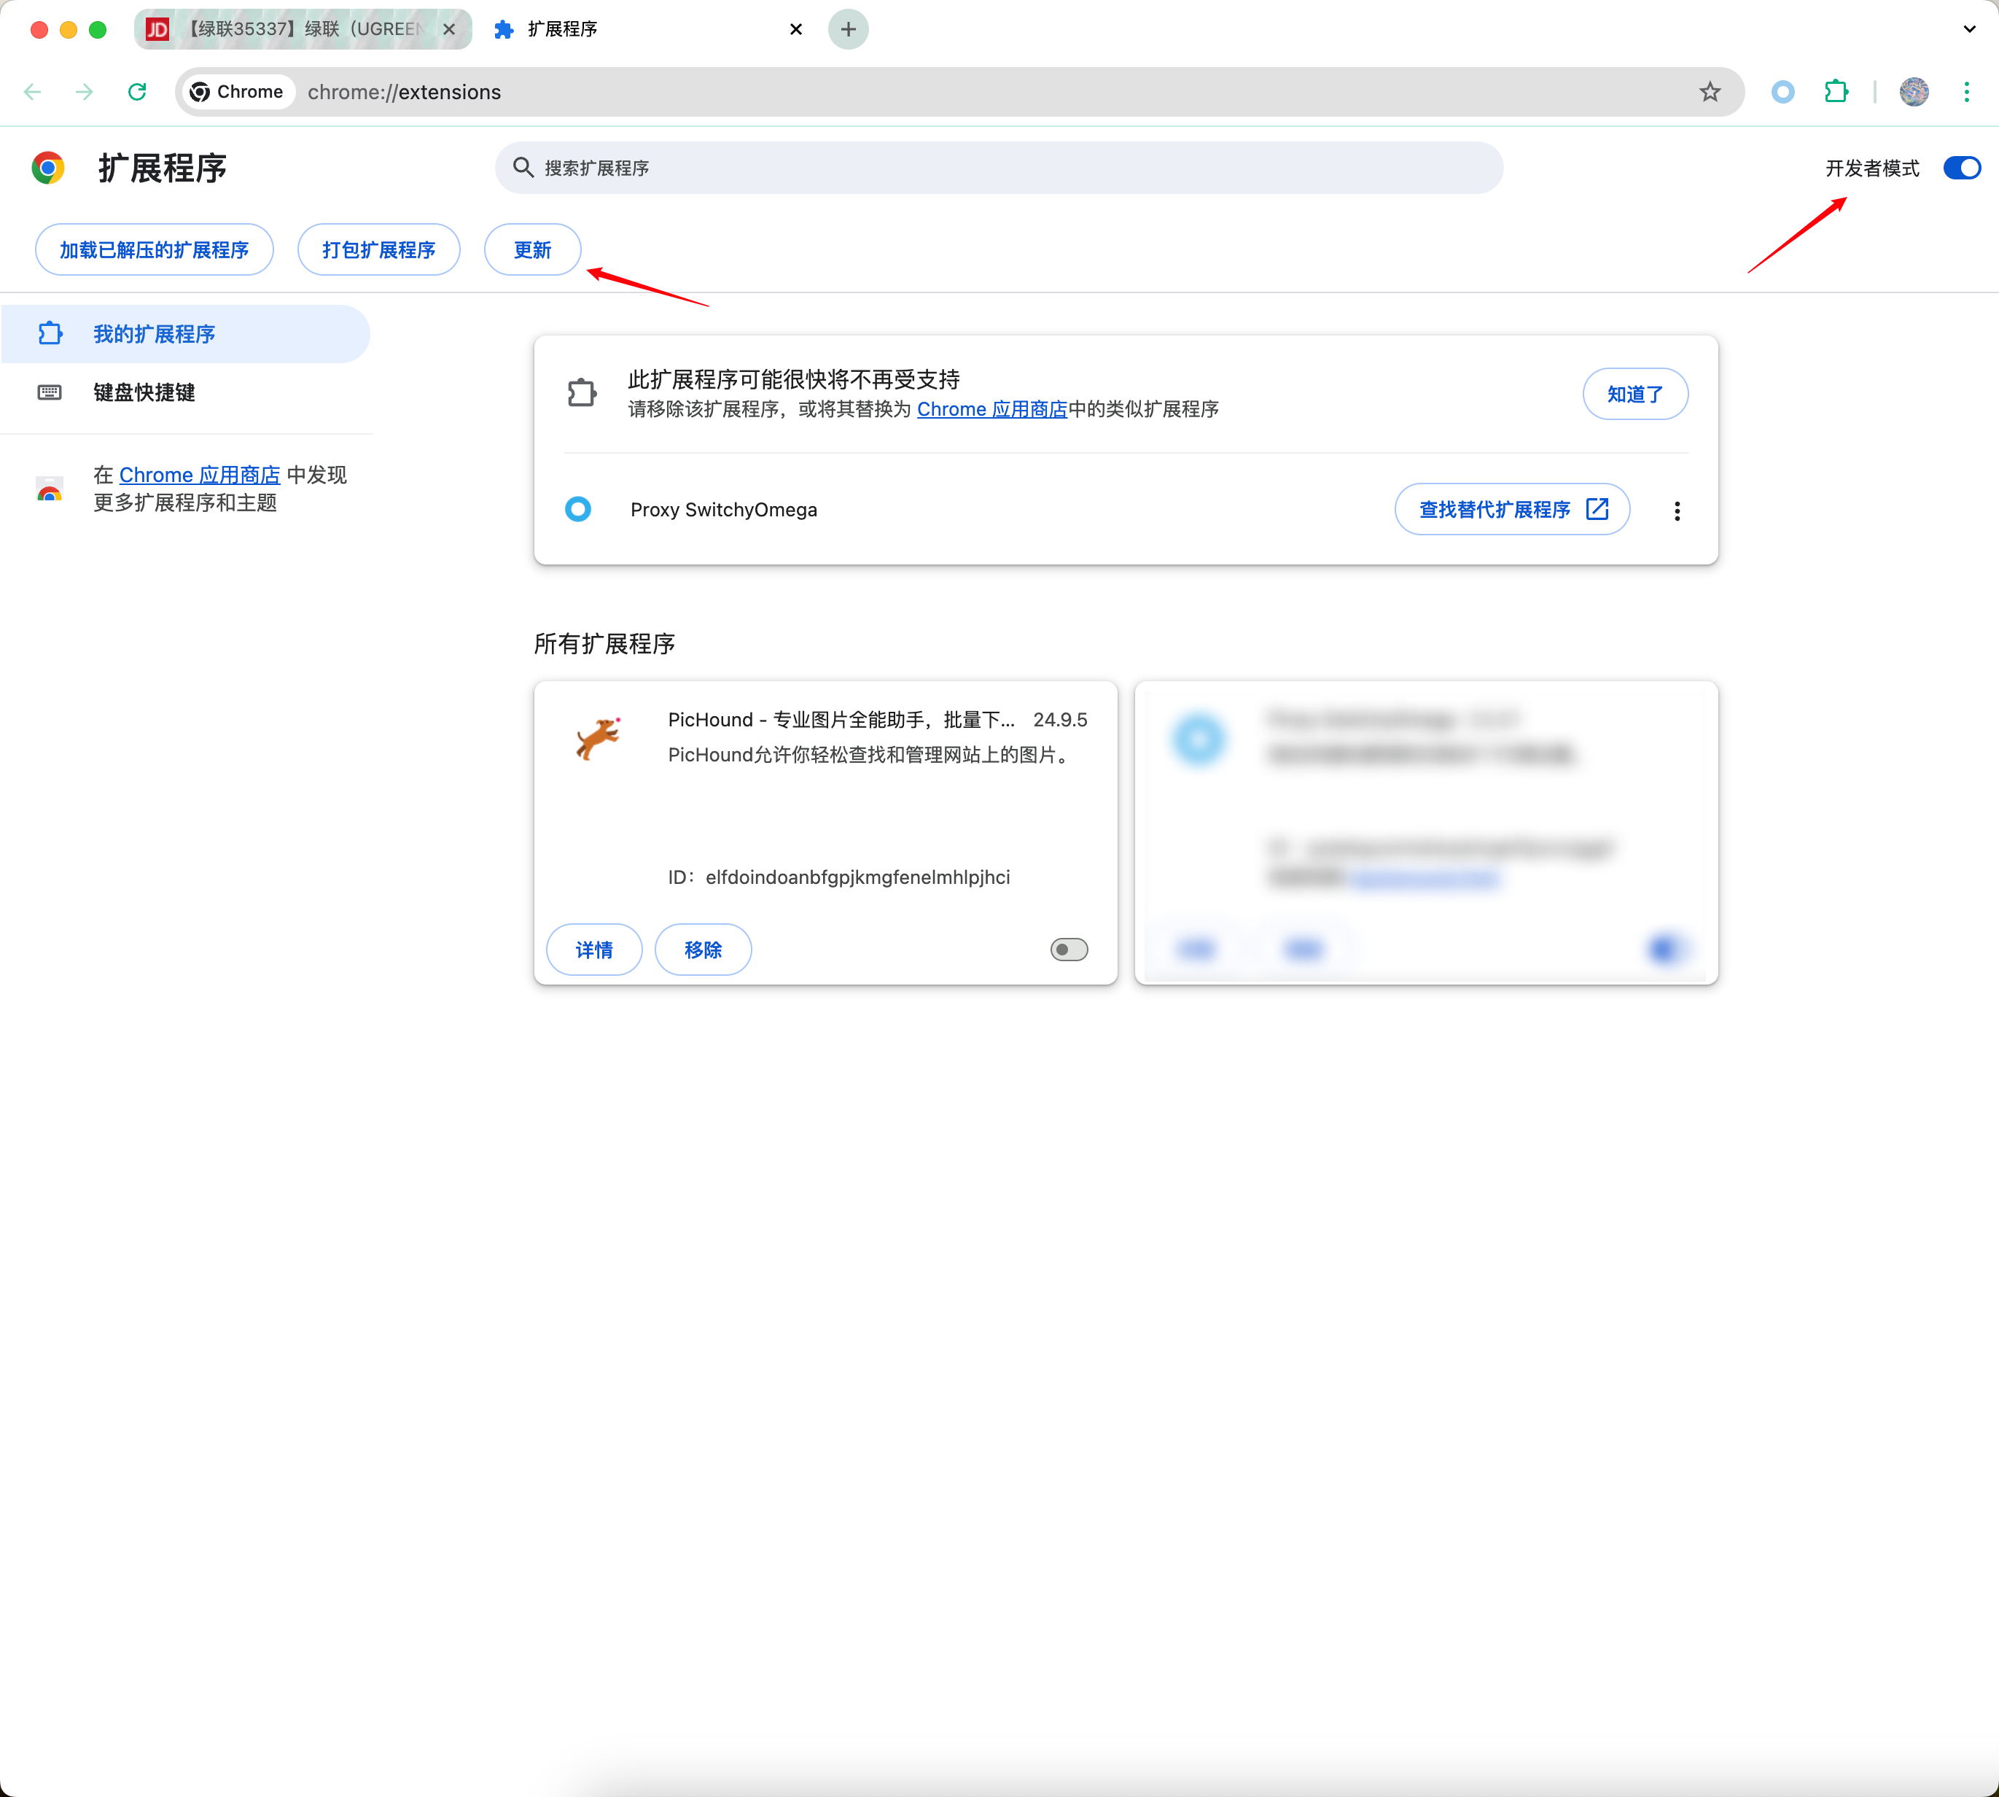Click Load unpacked extension button

point(154,250)
